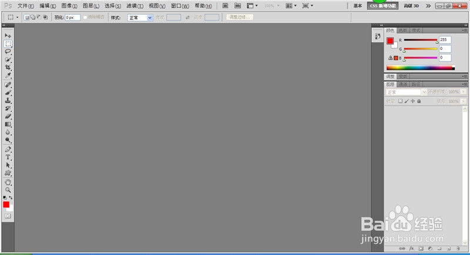Toggle the 消除锯齿 anti-alias checkbox
Viewport: 470px width, 255px height.
point(85,18)
